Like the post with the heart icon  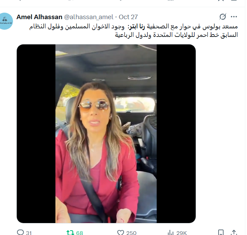click(x=121, y=233)
